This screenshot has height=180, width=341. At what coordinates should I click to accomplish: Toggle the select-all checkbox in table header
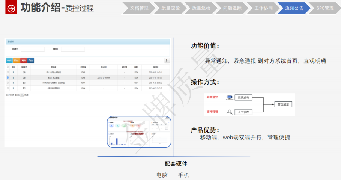point(8,67)
